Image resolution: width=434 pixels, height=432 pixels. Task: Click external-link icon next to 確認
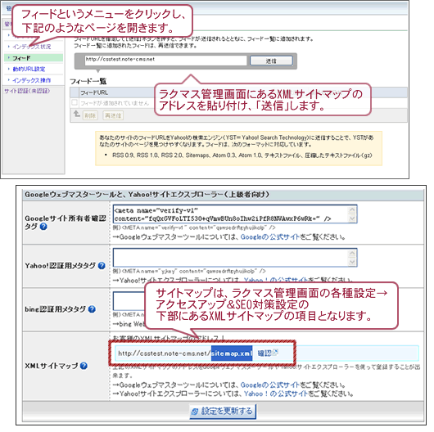(x=275, y=353)
